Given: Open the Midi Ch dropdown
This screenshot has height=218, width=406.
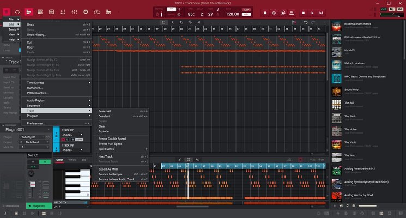Looking at the screenshot, I should pyautogui.click(x=34, y=147).
